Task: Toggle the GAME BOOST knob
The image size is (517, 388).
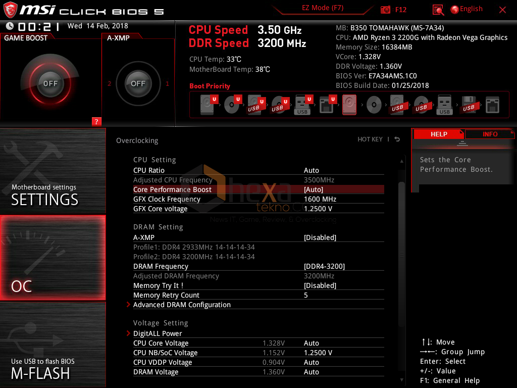Action: point(50,83)
